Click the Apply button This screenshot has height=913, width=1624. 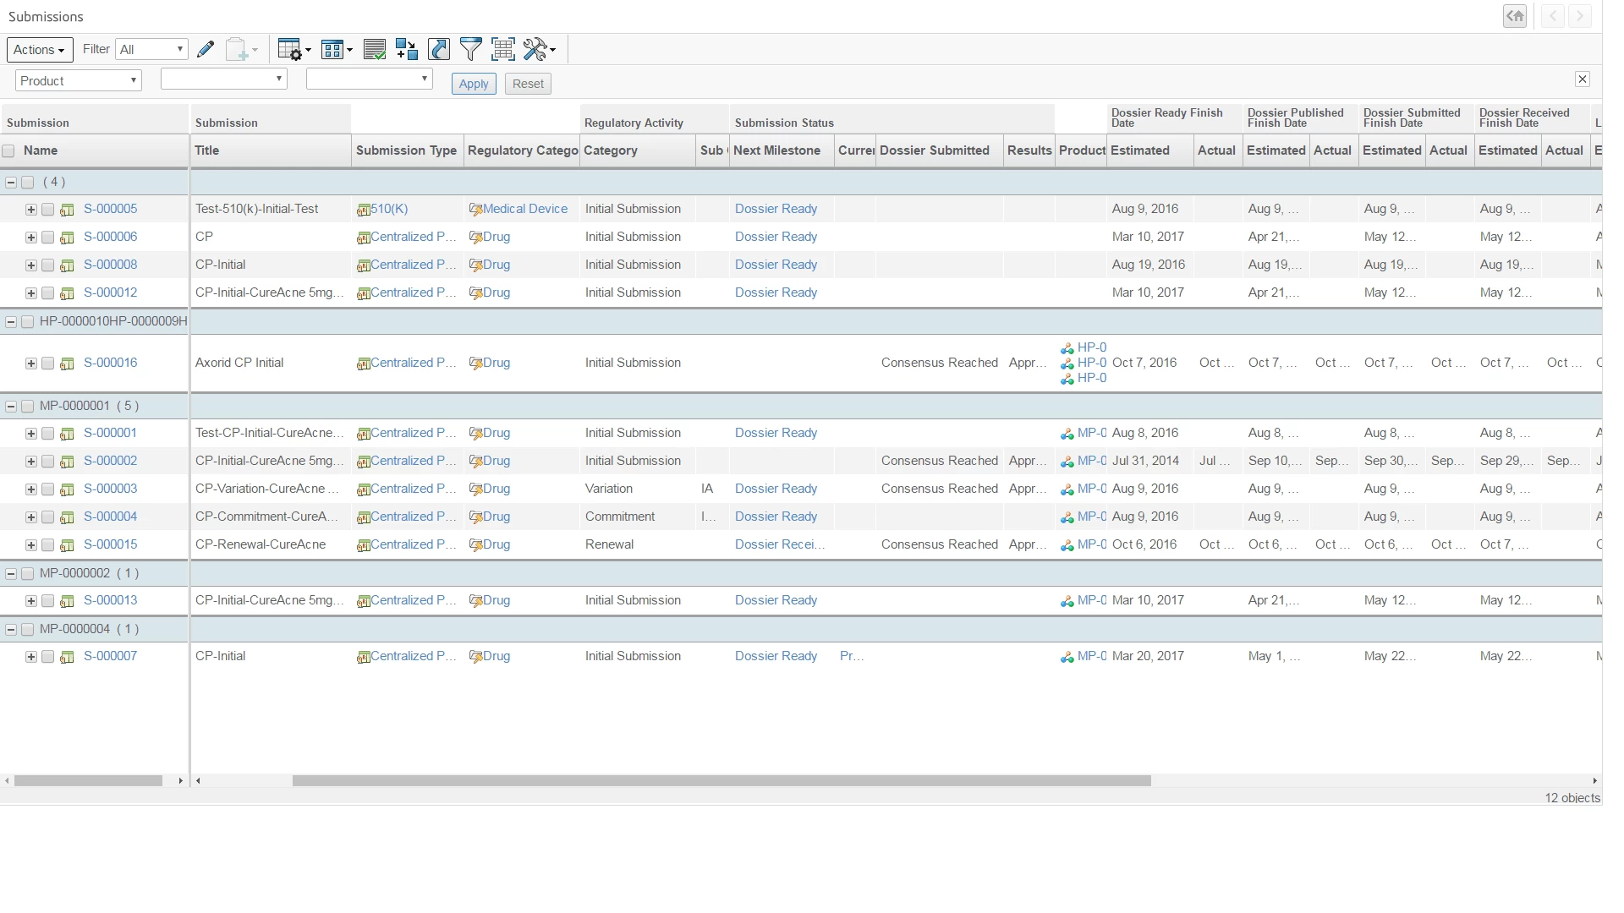pyautogui.click(x=474, y=84)
